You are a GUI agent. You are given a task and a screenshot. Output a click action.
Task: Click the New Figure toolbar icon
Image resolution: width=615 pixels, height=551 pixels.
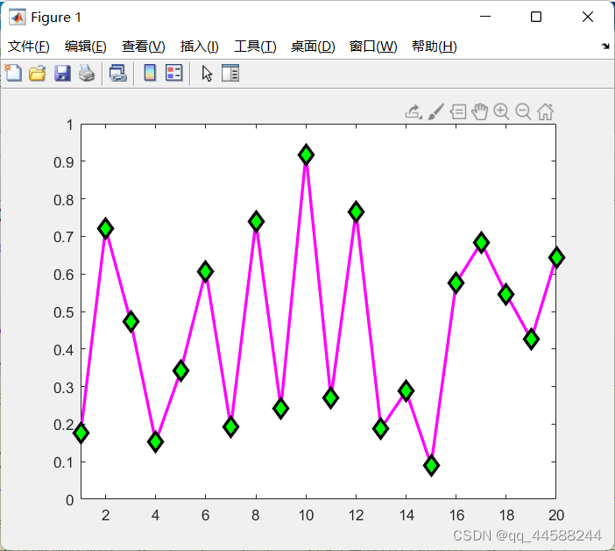click(13, 73)
